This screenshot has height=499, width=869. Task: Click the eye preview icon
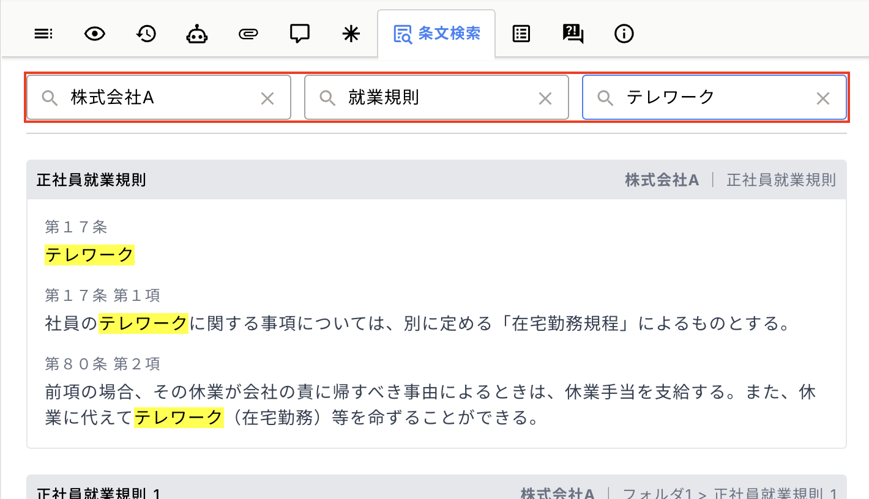(94, 34)
